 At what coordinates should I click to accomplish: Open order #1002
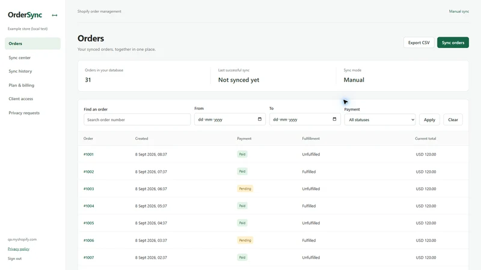coord(88,172)
